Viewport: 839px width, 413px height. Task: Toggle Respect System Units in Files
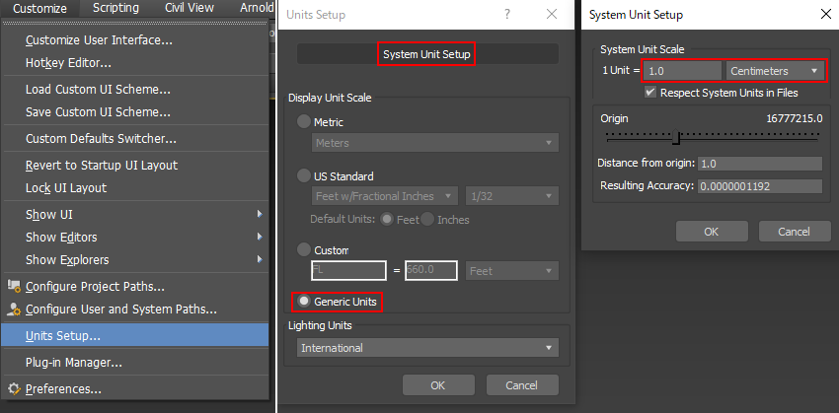tap(650, 93)
